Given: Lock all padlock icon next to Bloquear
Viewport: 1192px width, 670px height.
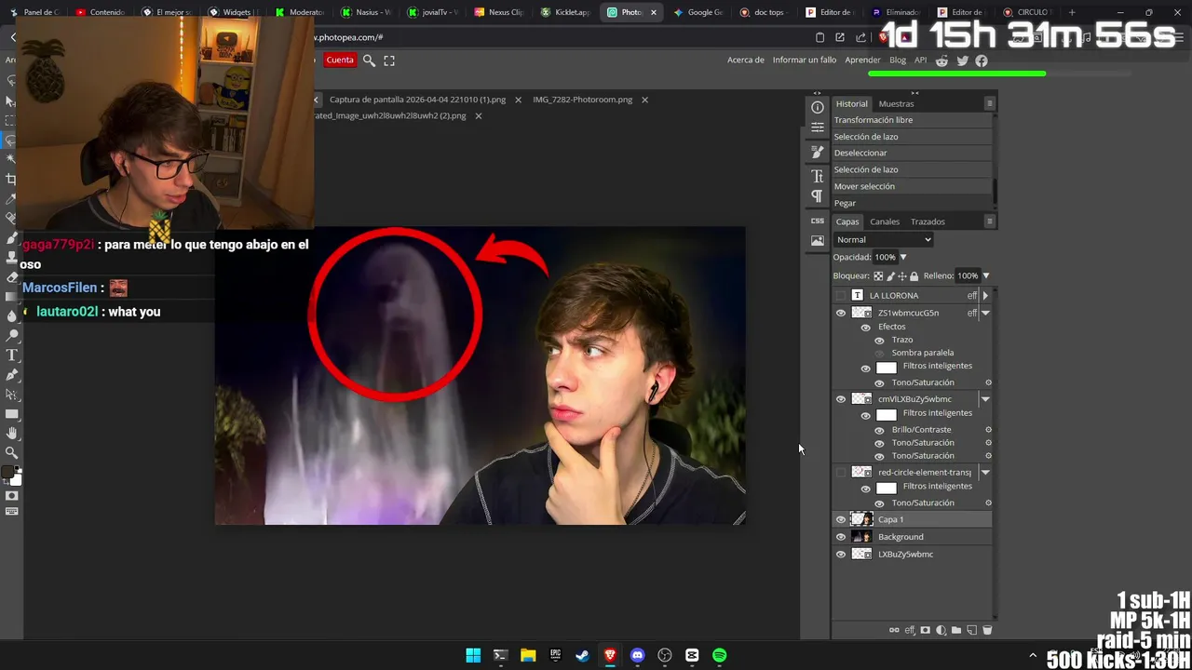Looking at the screenshot, I should (914, 276).
